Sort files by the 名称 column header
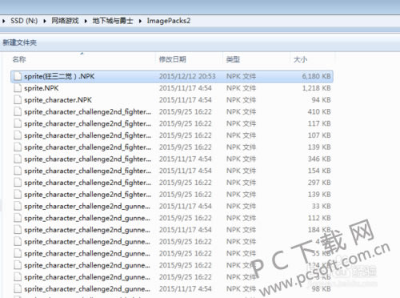This screenshot has width=400, height=298. [19, 59]
